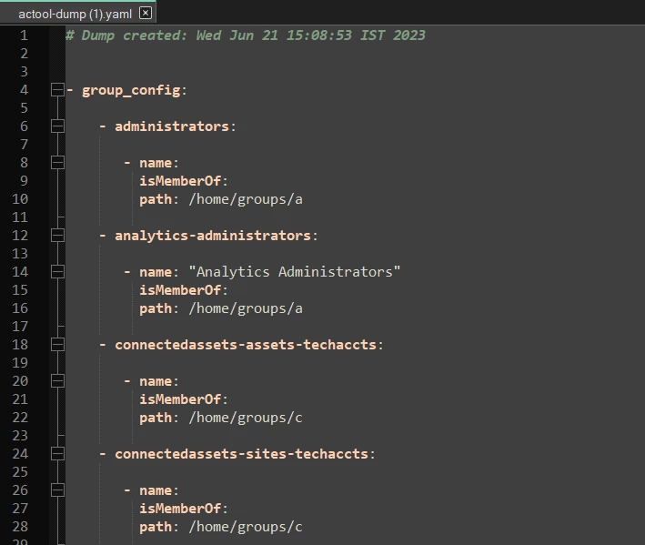Click the path /home/groups/a on line 10
Image resolution: width=645 pixels, height=545 pixels.
[246, 200]
